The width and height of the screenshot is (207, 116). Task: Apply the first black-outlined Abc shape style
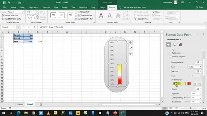pyautogui.click(x=53, y=15)
